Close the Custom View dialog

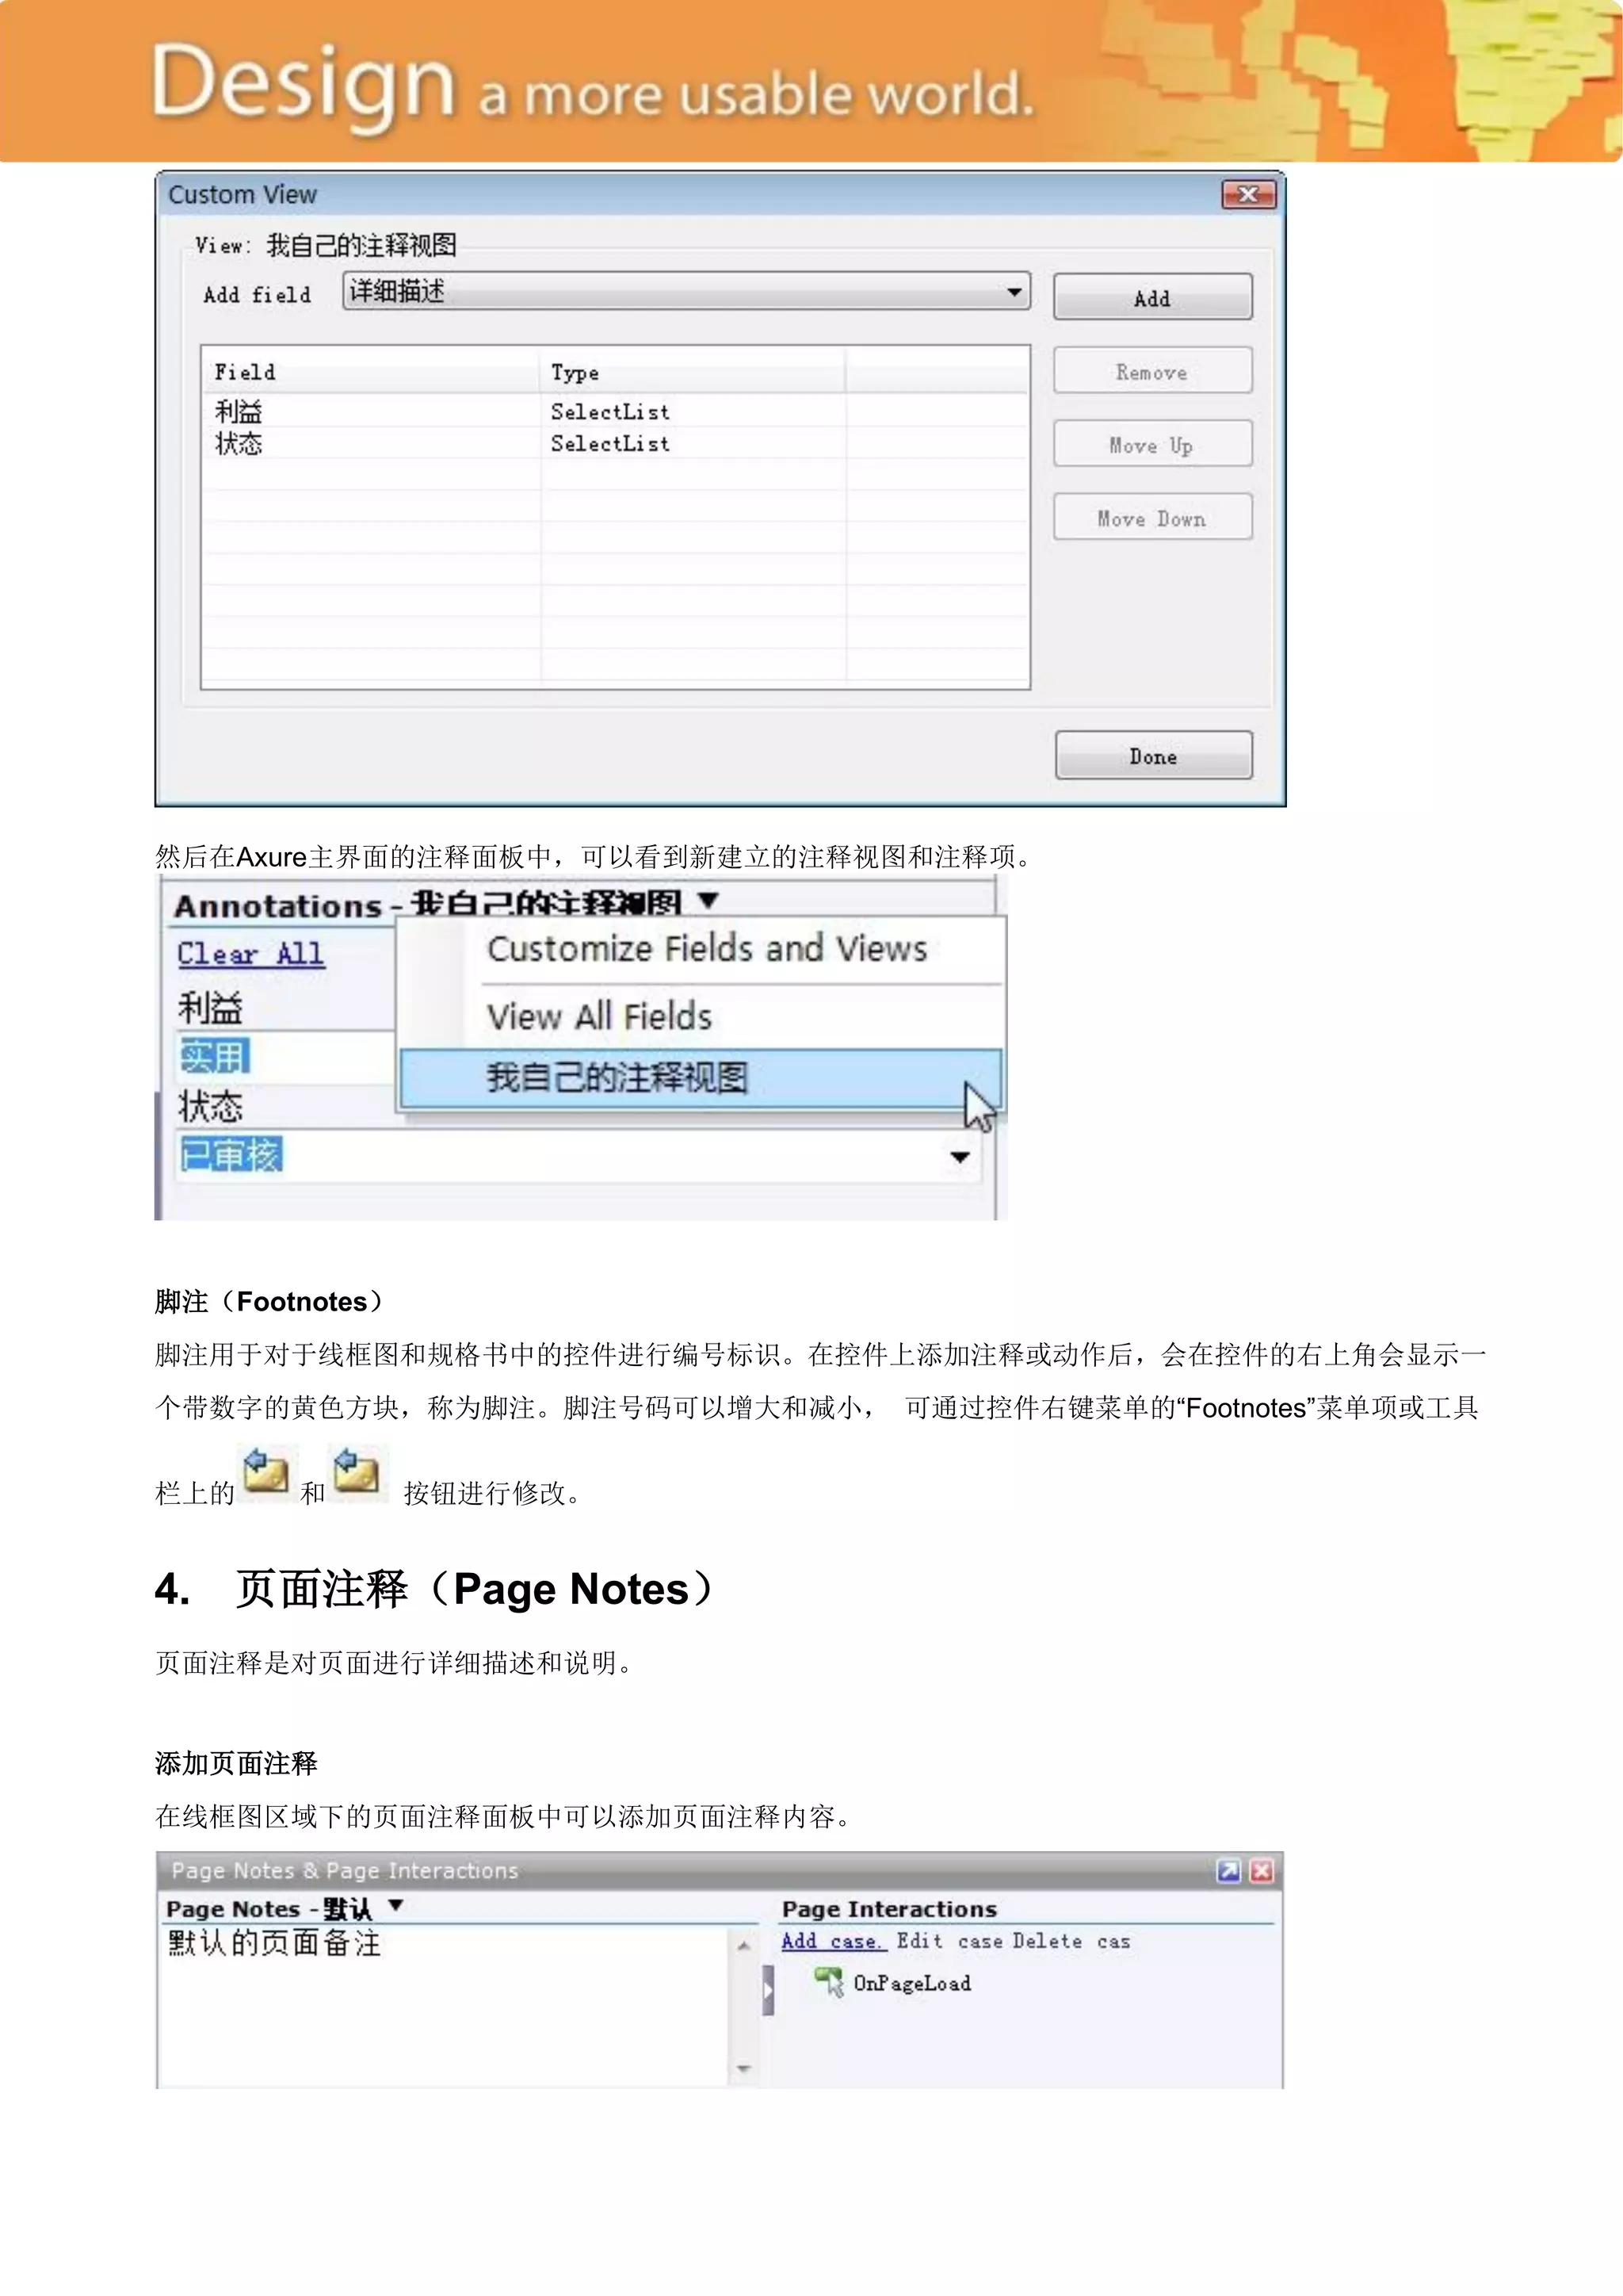click(1248, 194)
